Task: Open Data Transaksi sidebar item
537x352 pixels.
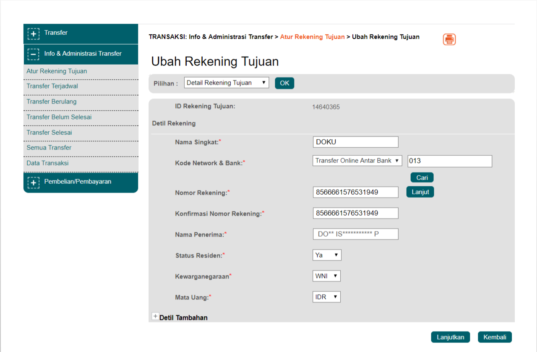Action: 81,163
